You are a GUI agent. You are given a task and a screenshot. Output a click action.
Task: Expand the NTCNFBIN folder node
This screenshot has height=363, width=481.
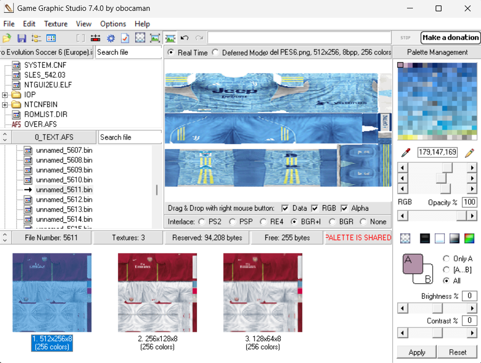(x=4, y=105)
